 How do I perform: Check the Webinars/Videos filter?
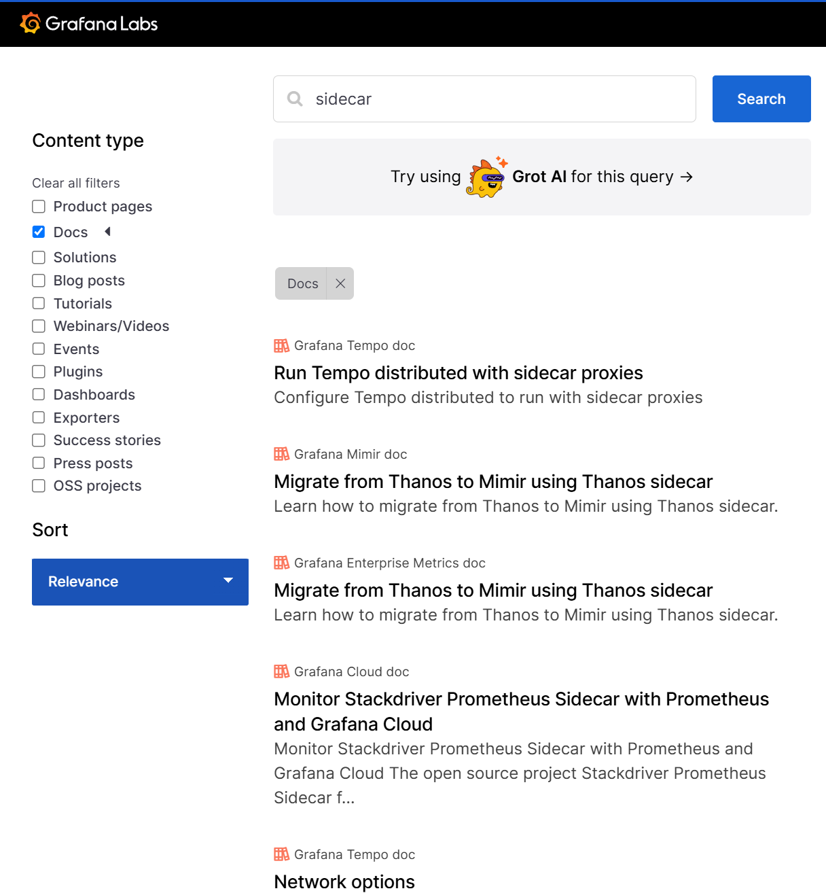point(39,326)
